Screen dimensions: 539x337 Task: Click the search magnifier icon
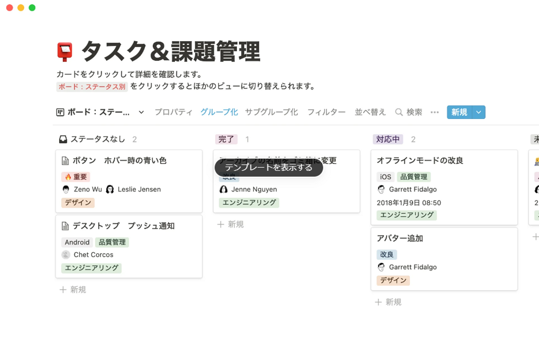tap(399, 112)
